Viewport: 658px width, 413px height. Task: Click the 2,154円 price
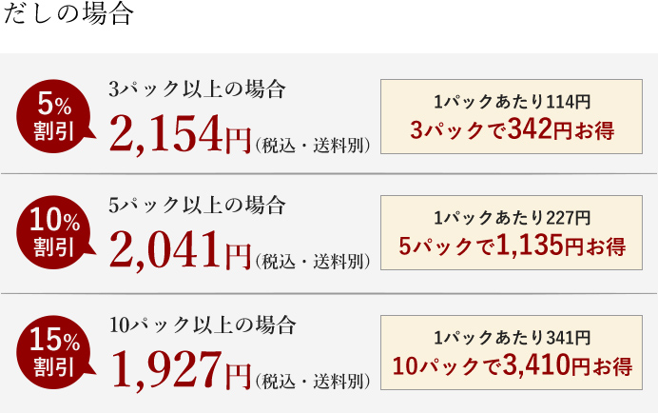pyautogui.click(x=180, y=133)
